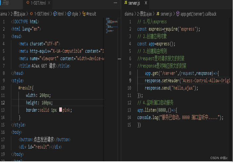
Task: Click the </style> closing tag line
Action: [x=18, y=125]
